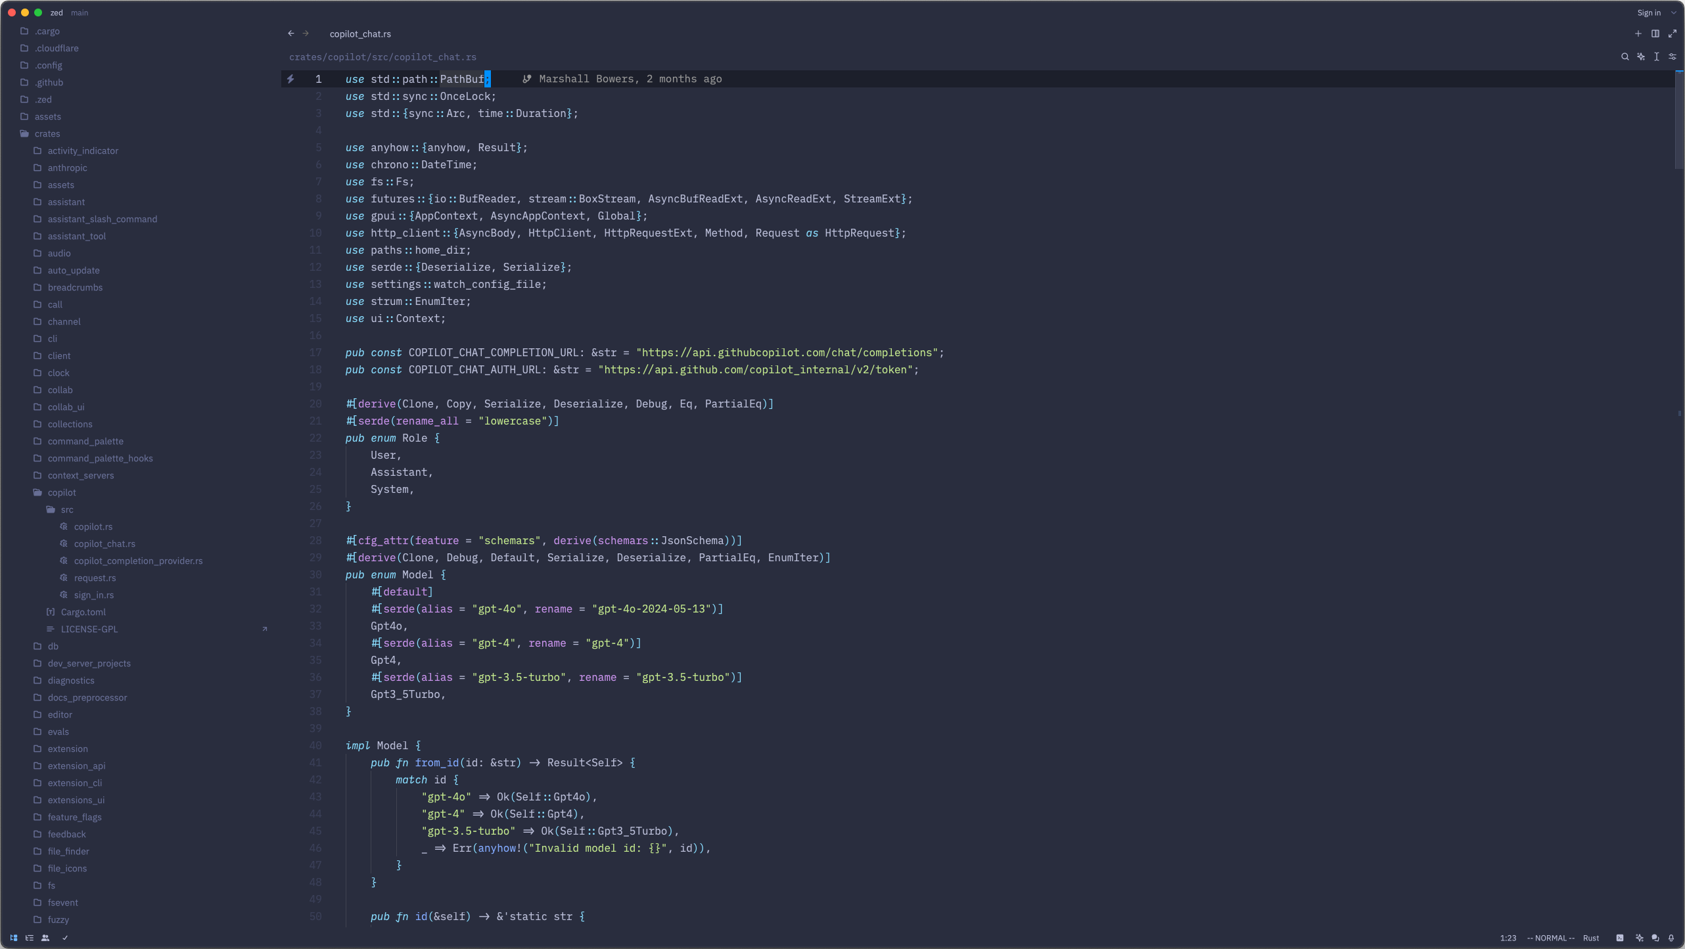
Task: Click the code actions lightning bolt on line 1
Action: (290, 79)
